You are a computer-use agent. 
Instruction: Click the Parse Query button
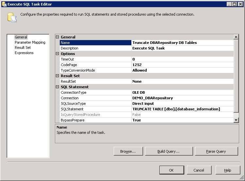[216, 151]
